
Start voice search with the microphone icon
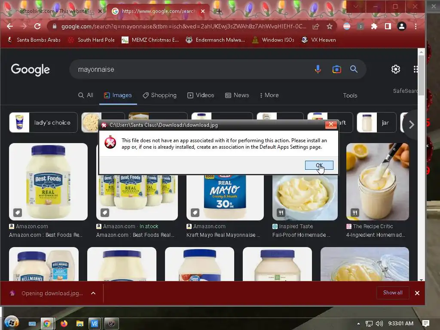pos(318,69)
